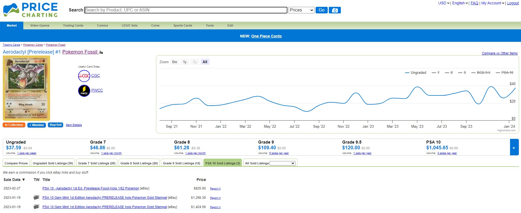
Task: Expand the All Sold Listings dropdown
Action: click(282, 163)
